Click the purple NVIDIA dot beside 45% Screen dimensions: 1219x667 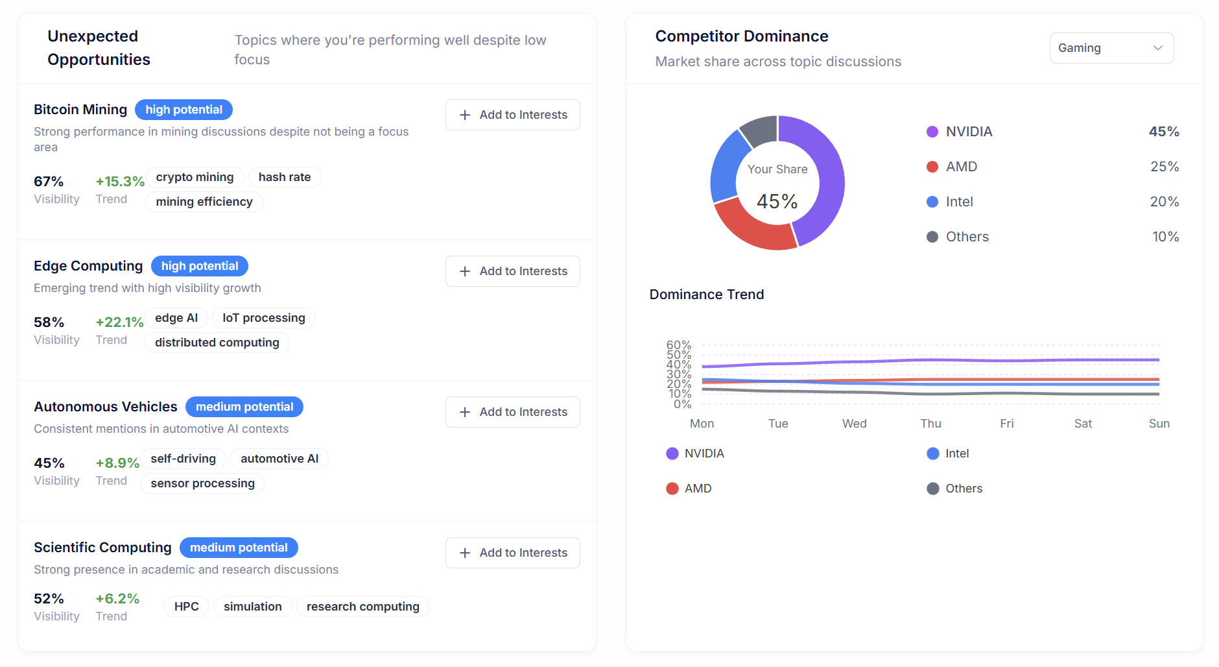click(932, 132)
